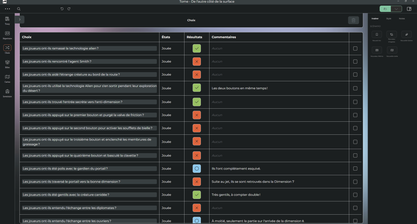Open the Inventaire backpack section
The image size is (417, 224).
(x=7, y=92)
